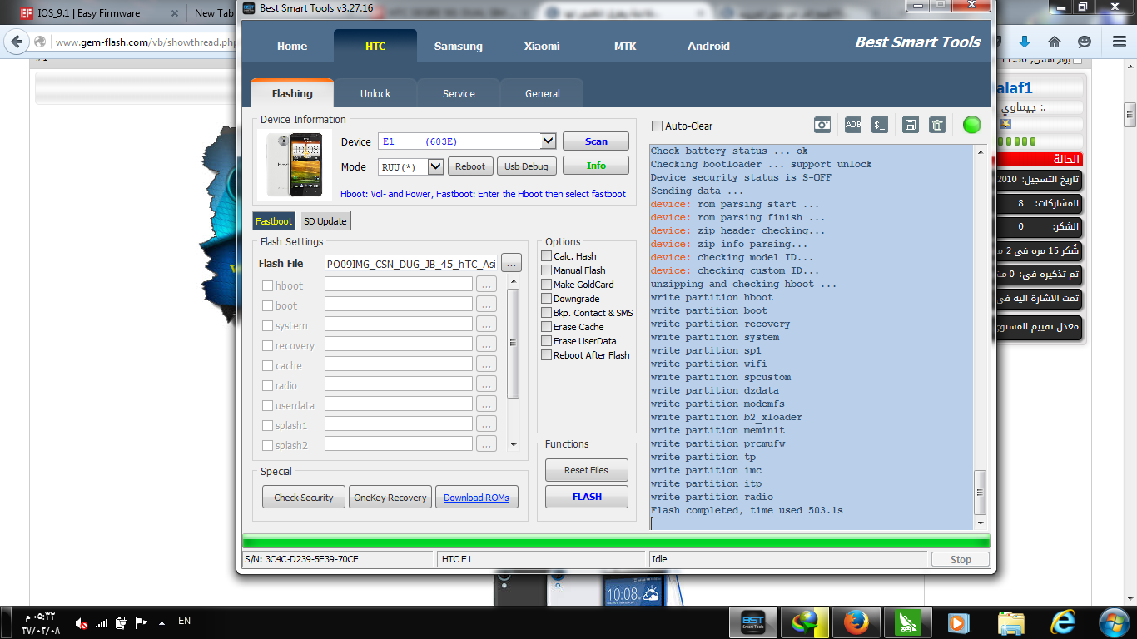The image size is (1137, 639).
Task: Click the Action Center flag tray icon
Action: click(142, 622)
